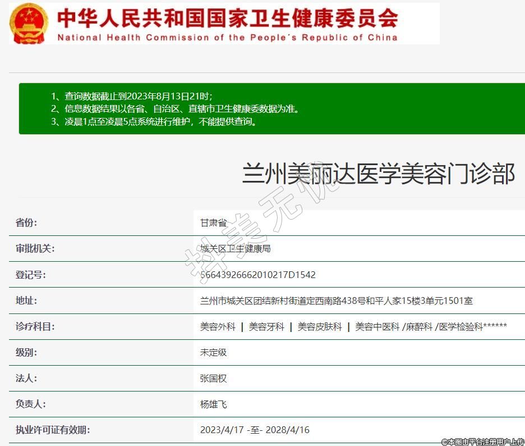Select 美容皮肤科 in the departments row
The image size is (525, 446).
tap(319, 326)
